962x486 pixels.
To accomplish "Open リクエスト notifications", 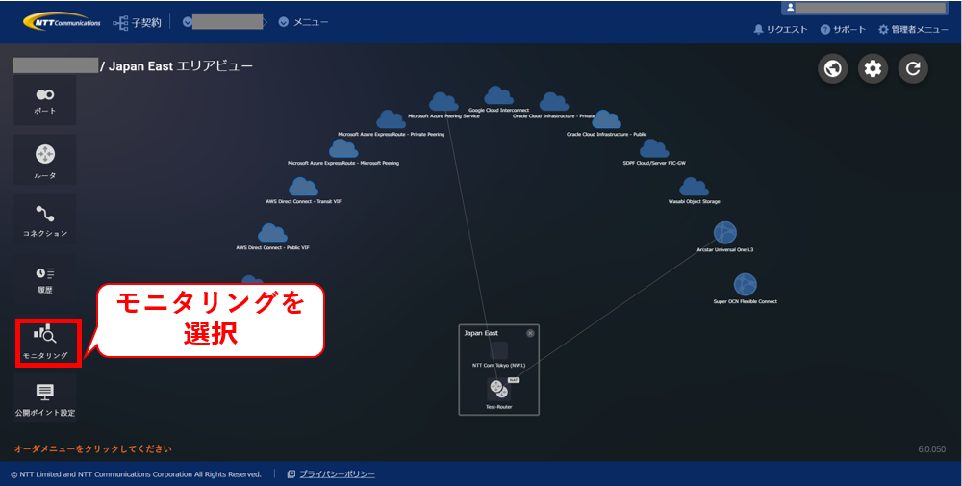I will coord(780,30).
